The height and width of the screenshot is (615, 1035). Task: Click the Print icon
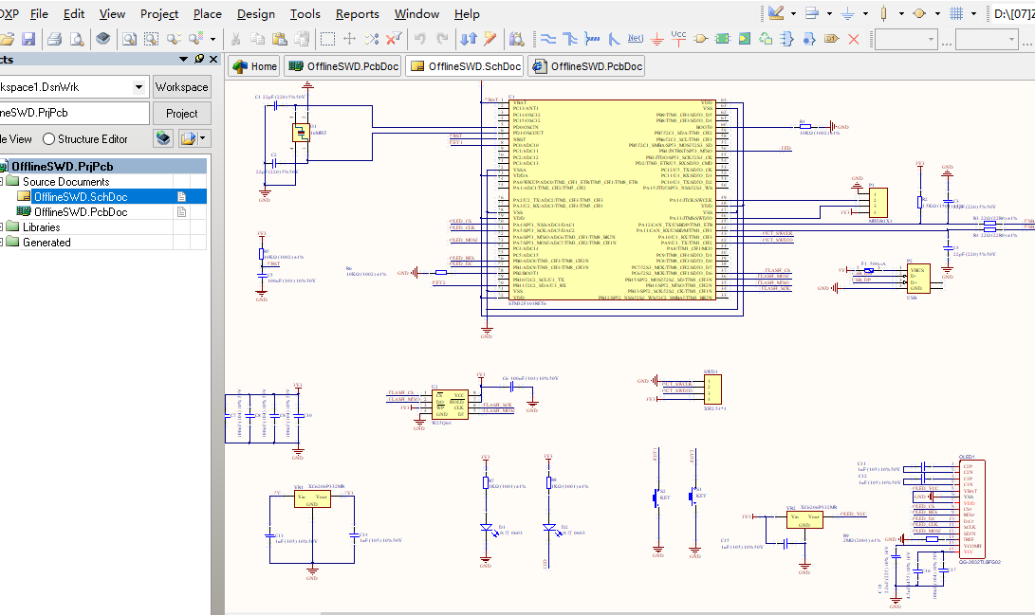55,39
